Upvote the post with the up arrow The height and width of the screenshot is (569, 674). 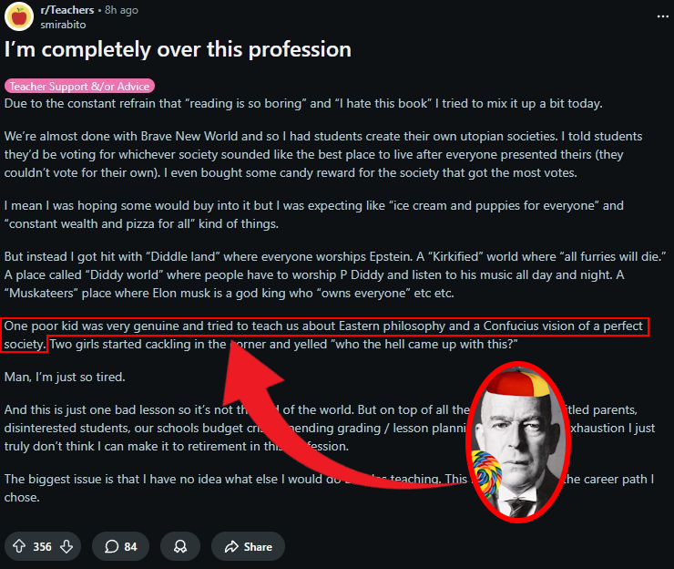19,546
